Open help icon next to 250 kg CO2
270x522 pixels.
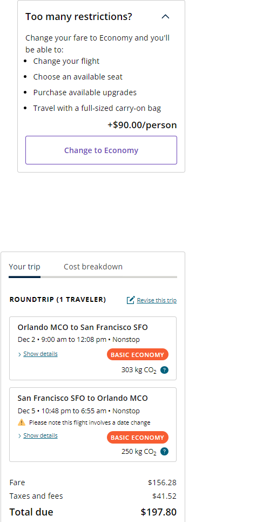pyautogui.click(x=164, y=452)
